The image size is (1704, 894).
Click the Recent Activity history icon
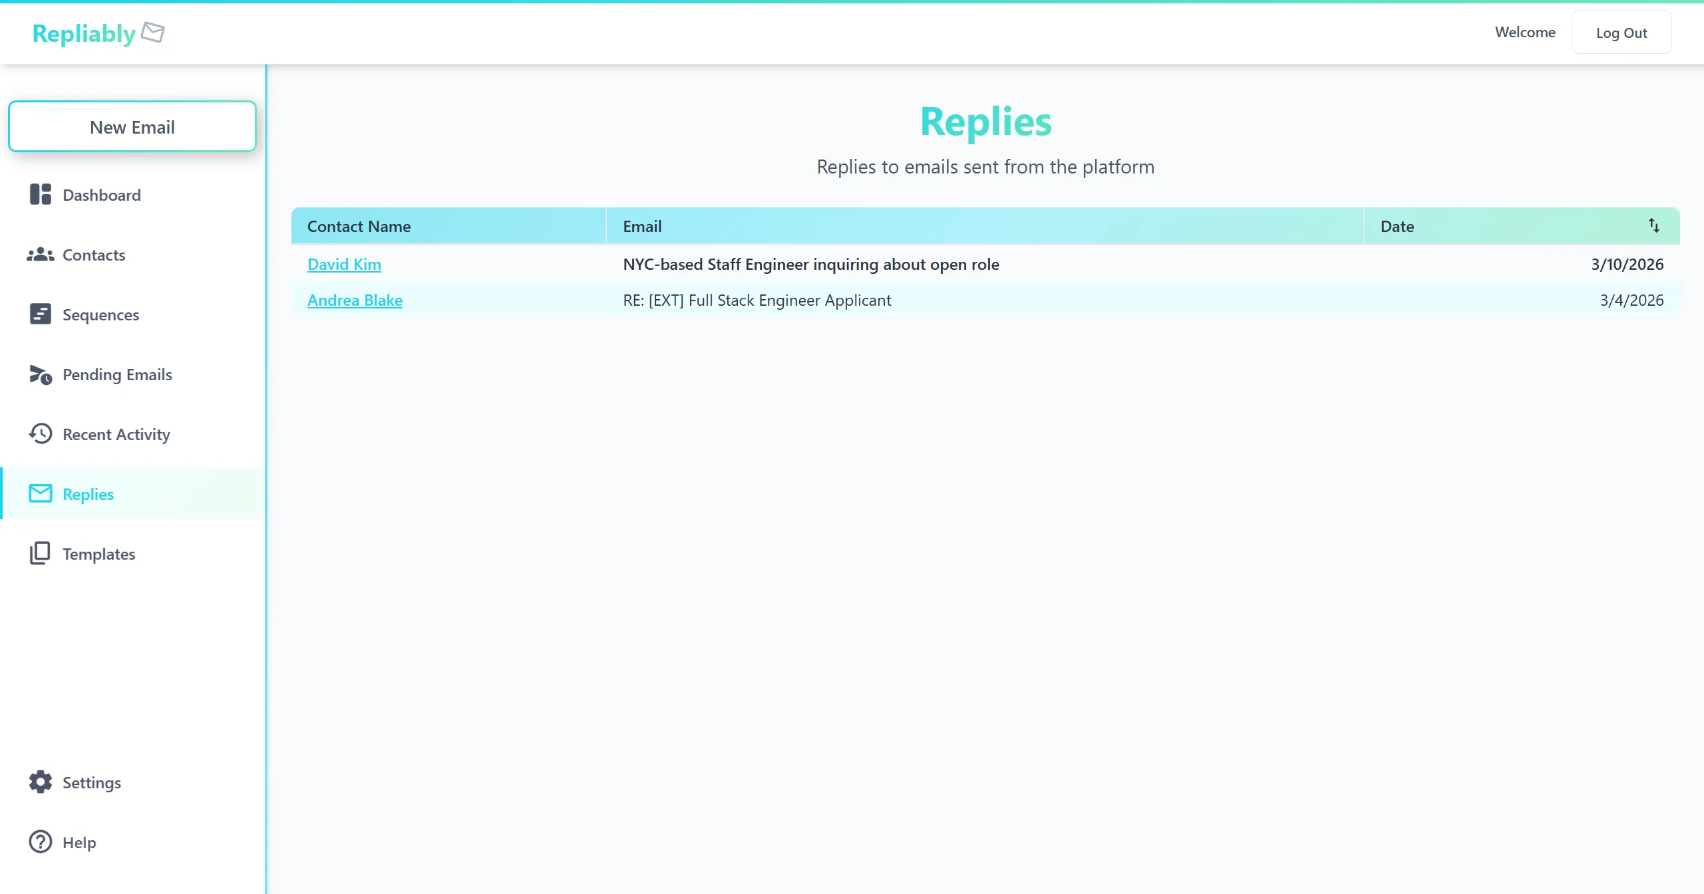39,433
